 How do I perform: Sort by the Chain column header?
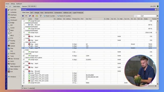[44, 19]
